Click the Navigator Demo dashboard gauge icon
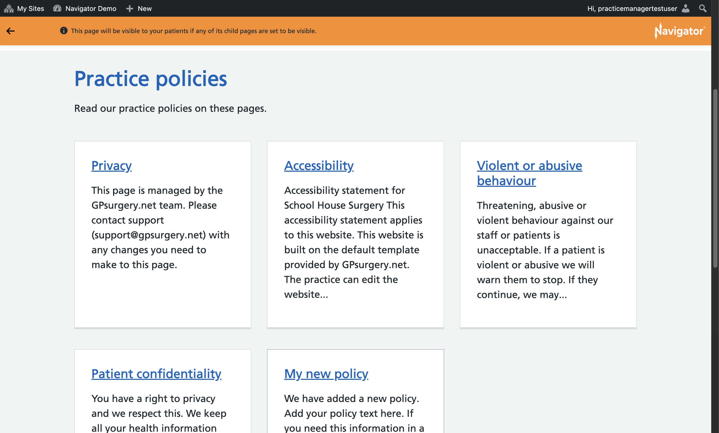719x433 pixels. coord(57,8)
